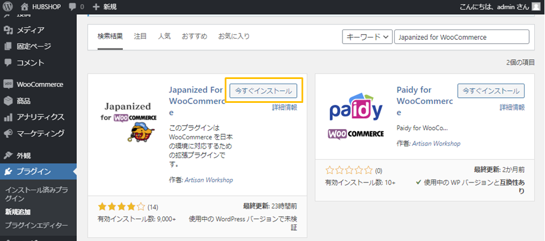The width and height of the screenshot is (545, 241).
Task: Click the 4-star rating of Japanized plugin
Action: [x=121, y=207]
